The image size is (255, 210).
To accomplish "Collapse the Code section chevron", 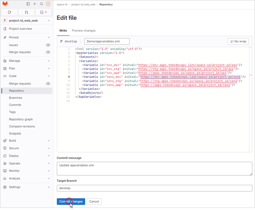I will pyautogui.click(x=49, y=76).
